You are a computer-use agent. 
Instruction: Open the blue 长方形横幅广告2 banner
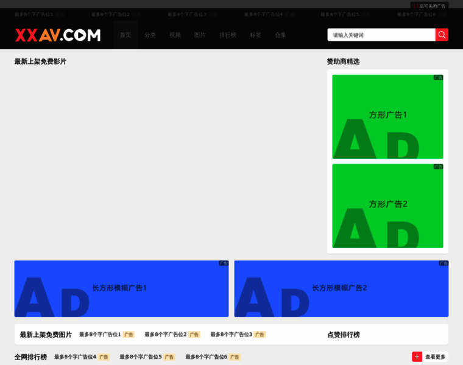(x=341, y=288)
